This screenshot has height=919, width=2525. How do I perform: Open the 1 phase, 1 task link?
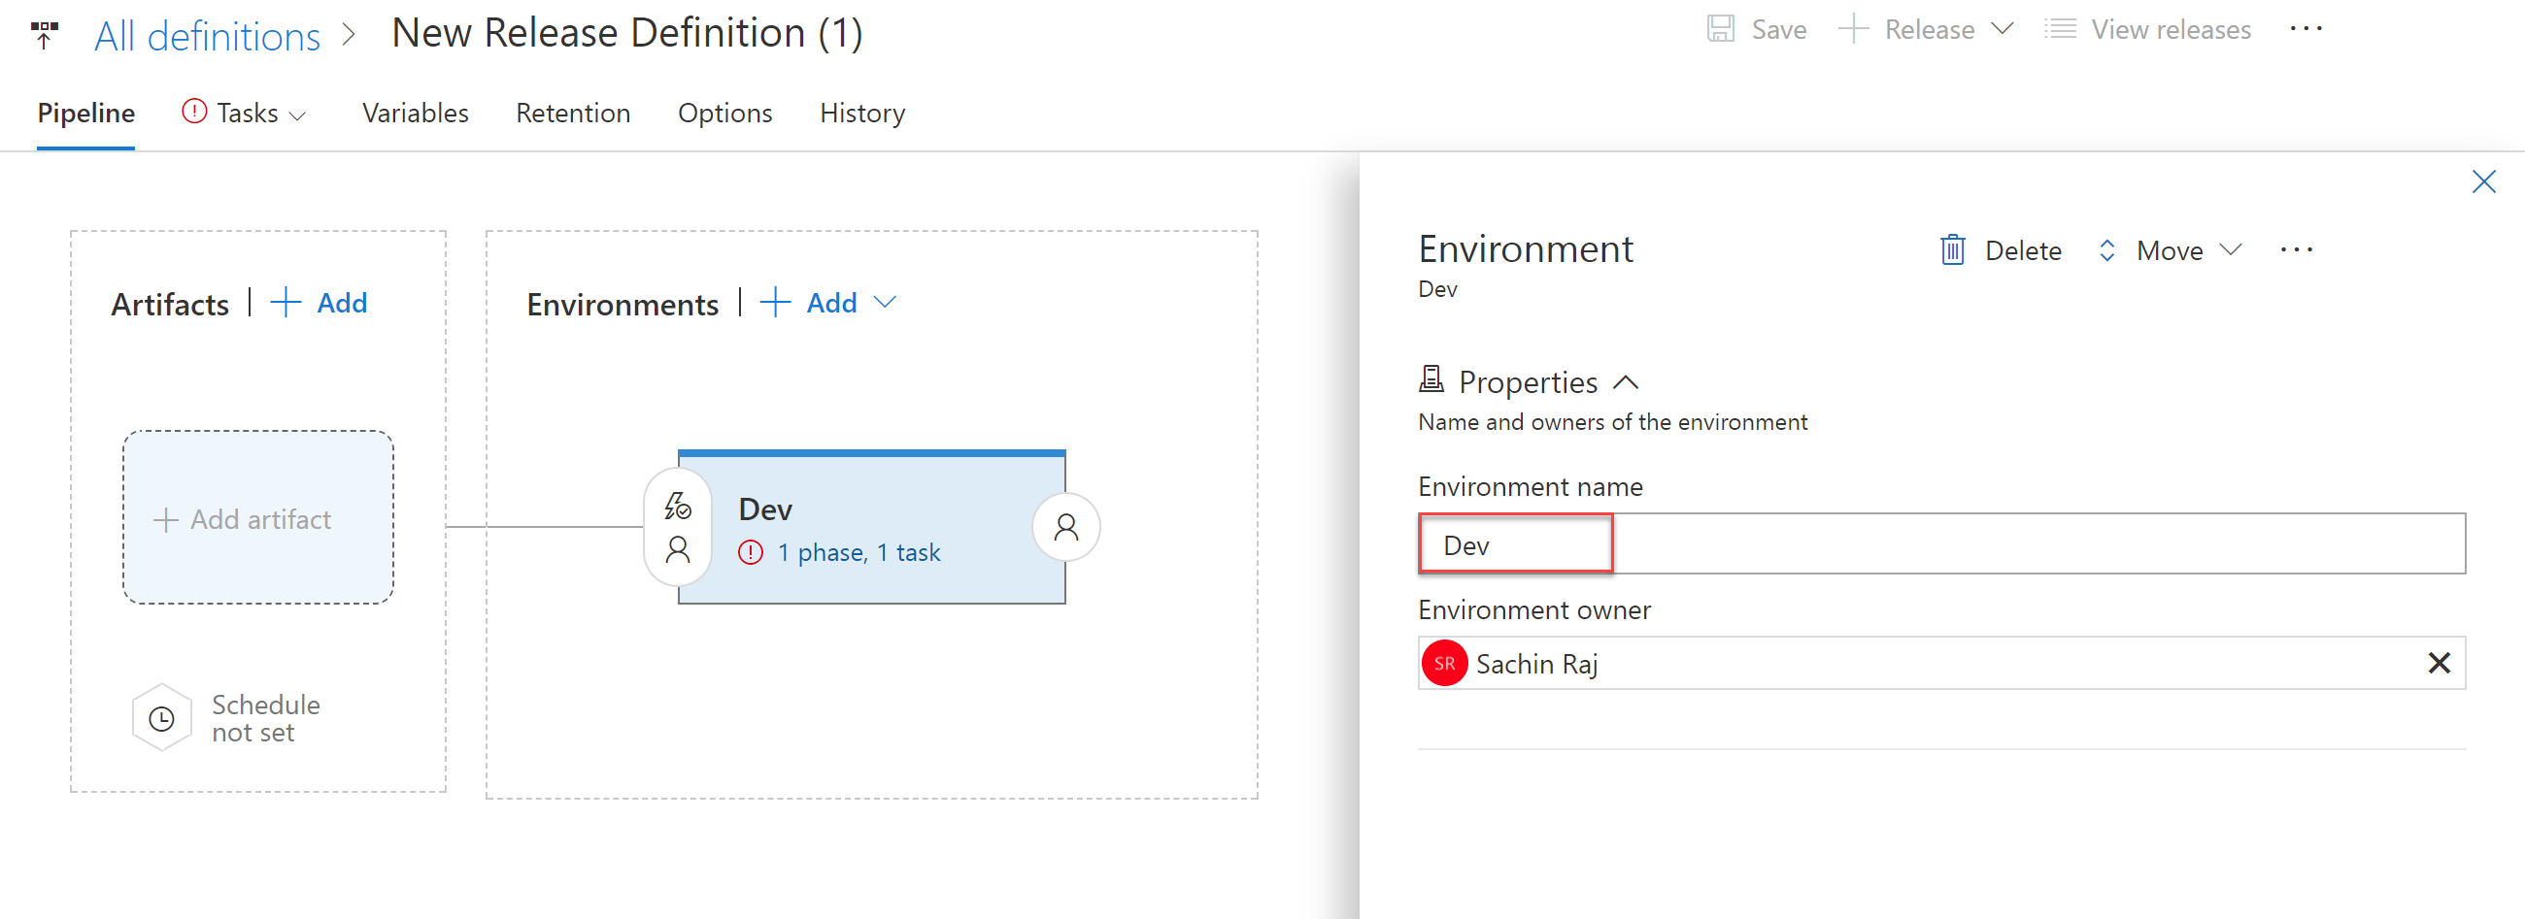tap(858, 552)
